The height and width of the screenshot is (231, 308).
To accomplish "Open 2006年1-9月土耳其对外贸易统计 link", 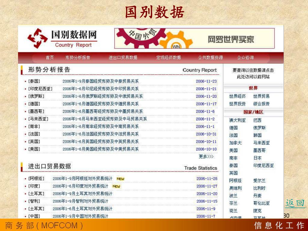I will pyautogui.click(x=82, y=194).
